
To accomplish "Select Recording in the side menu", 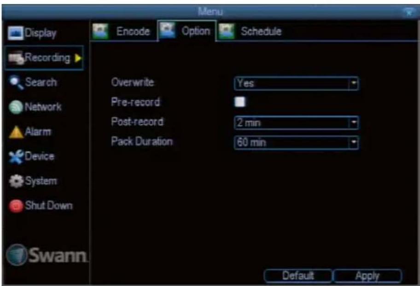I will [44, 58].
